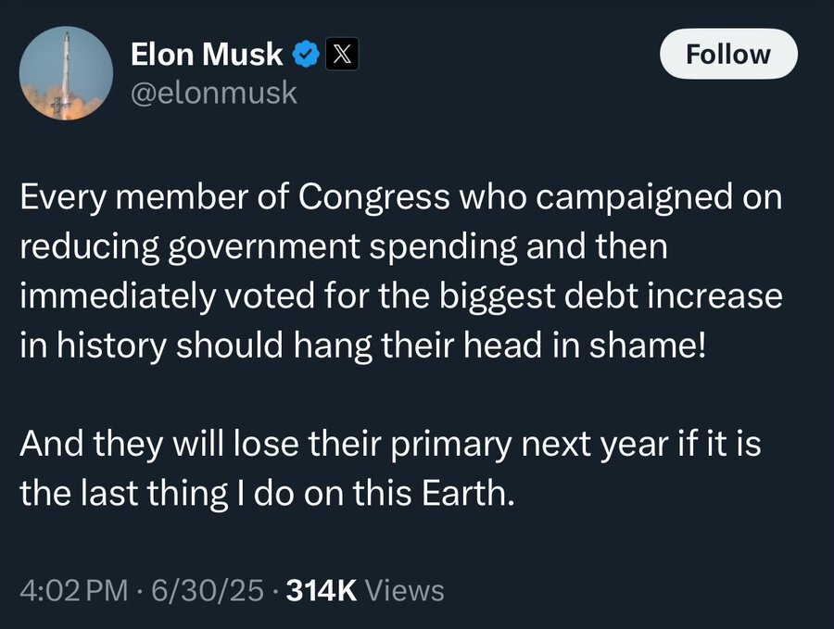Click the word Earth ending the tweet
The width and height of the screenshot is (834, 629).
[x=468, y=493]
